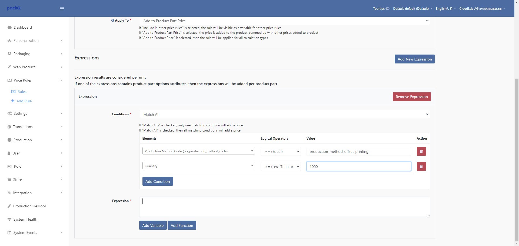Click the Add Variable button

pos(153,225)
